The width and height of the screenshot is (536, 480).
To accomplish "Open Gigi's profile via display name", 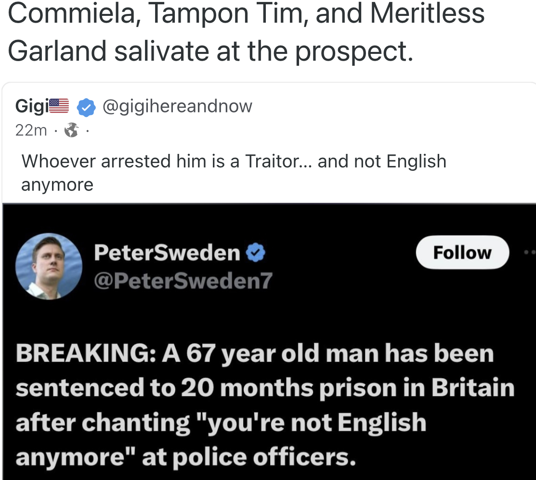I will click(31, 106).
